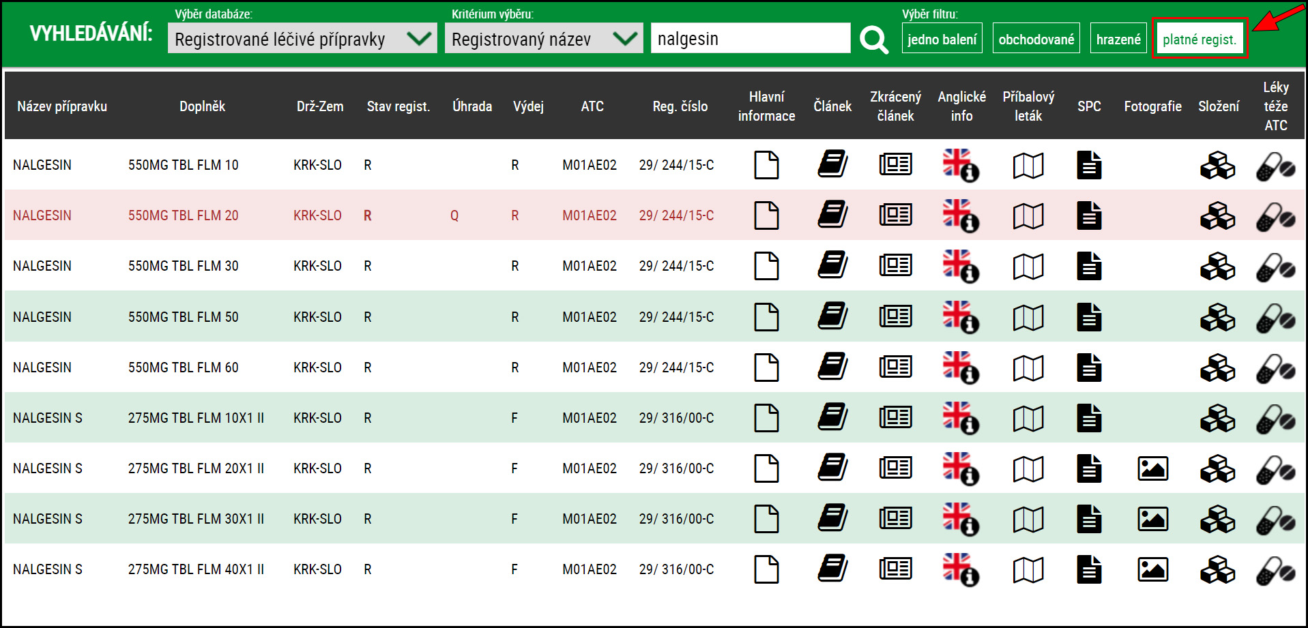The height and width of the screenshot is (628, 1308).
Task: Open Hlavní informace for 550MG TBL FLM 60
Action: (766, 368)
